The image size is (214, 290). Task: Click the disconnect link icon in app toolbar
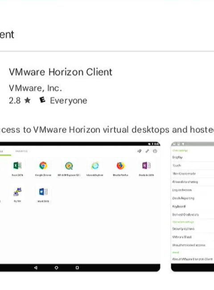tap(147, 151)
